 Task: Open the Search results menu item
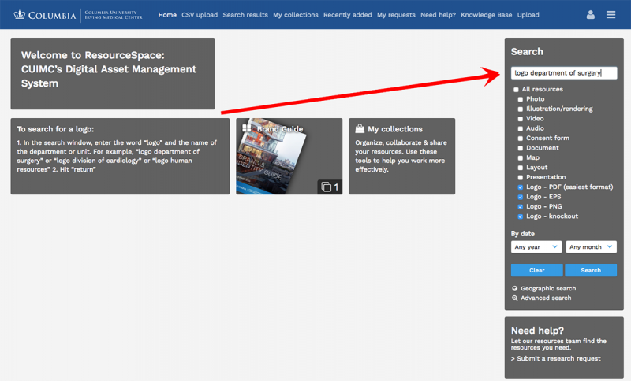click(x=245, y=15)
